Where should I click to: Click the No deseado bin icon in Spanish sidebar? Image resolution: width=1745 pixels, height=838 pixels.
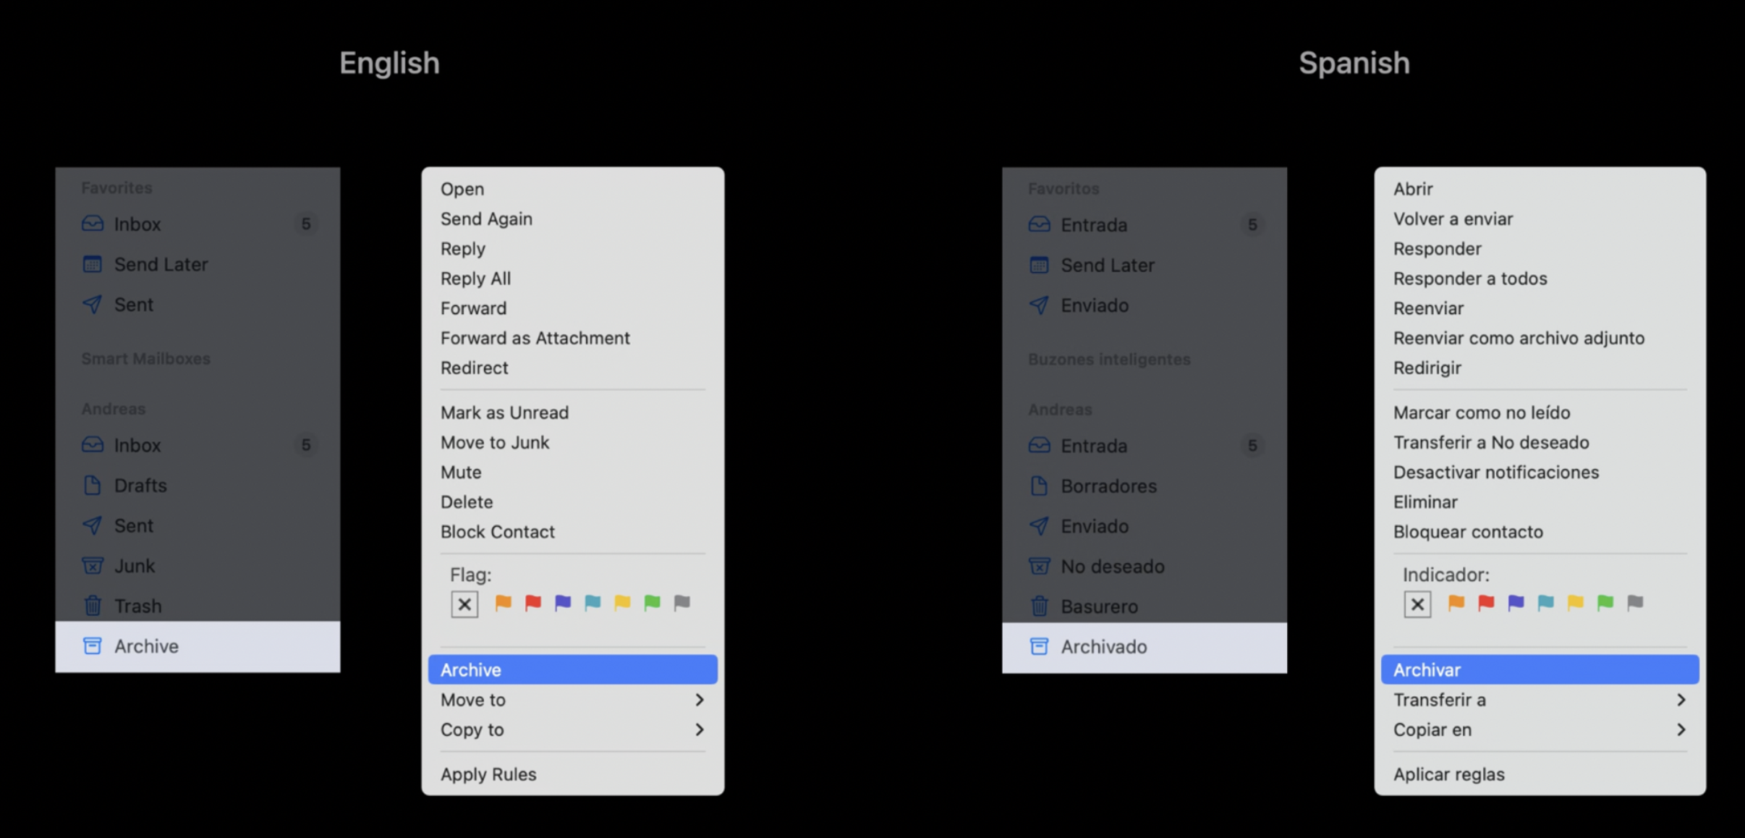click(x=1040, y=566)
